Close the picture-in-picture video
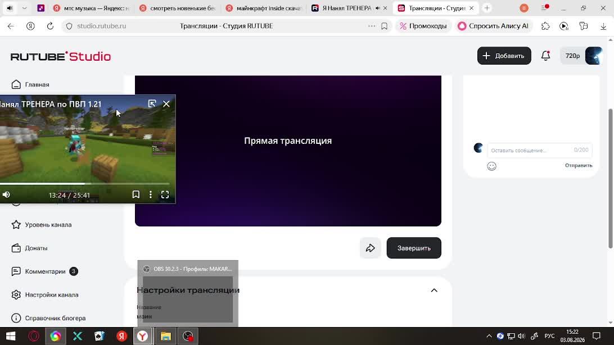The width and height of the screenshot is (614, 345). (166, 103)
